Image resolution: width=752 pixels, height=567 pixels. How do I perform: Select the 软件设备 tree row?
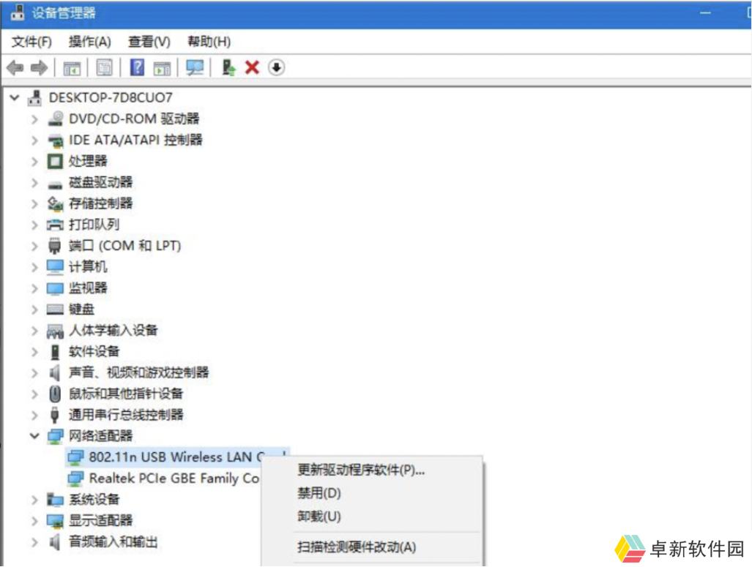(94, 351)
